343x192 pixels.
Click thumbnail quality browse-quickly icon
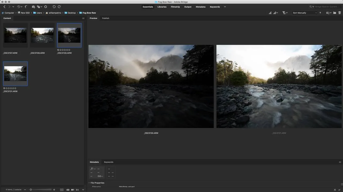point(270,13)
